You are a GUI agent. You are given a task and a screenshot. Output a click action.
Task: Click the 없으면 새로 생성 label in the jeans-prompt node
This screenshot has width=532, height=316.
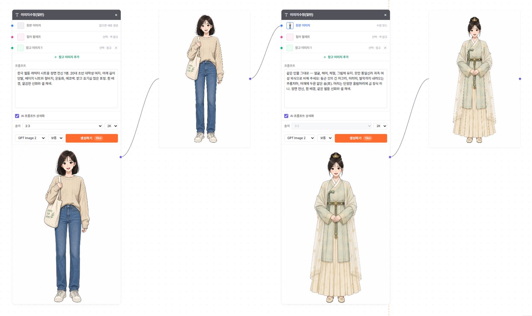(x=108, y=26)
